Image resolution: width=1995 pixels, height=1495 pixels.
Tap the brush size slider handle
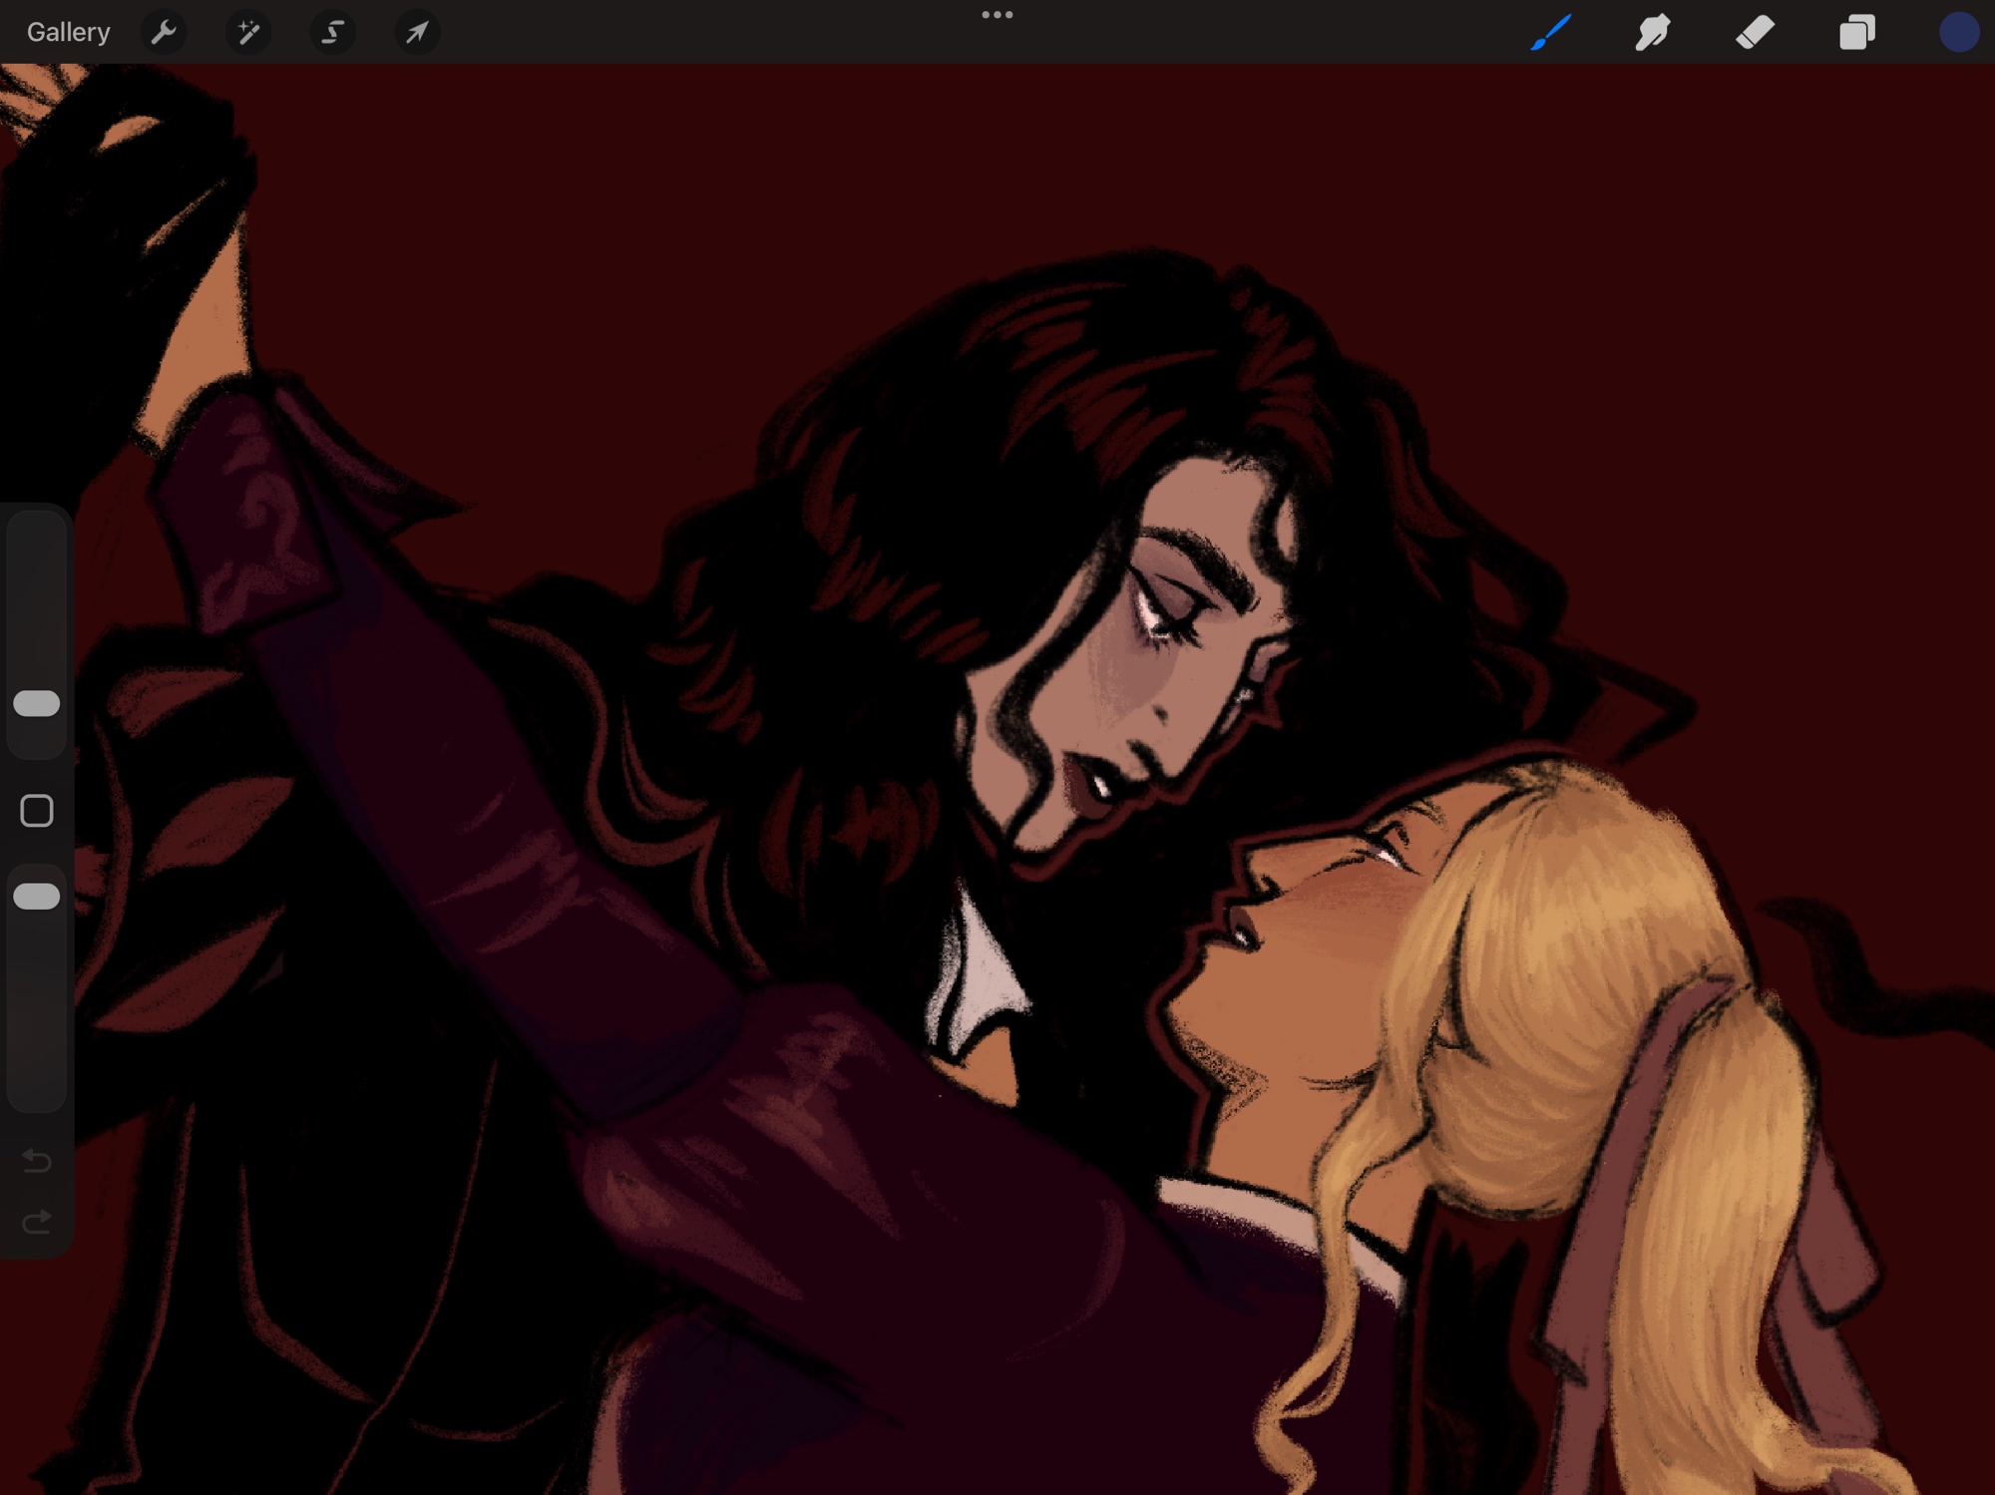pos(37,704)
